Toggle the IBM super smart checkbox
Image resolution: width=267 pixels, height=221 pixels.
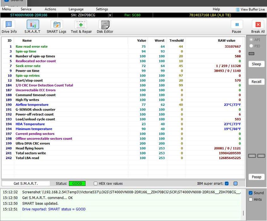pyautogui.click(x=227, y=183)
